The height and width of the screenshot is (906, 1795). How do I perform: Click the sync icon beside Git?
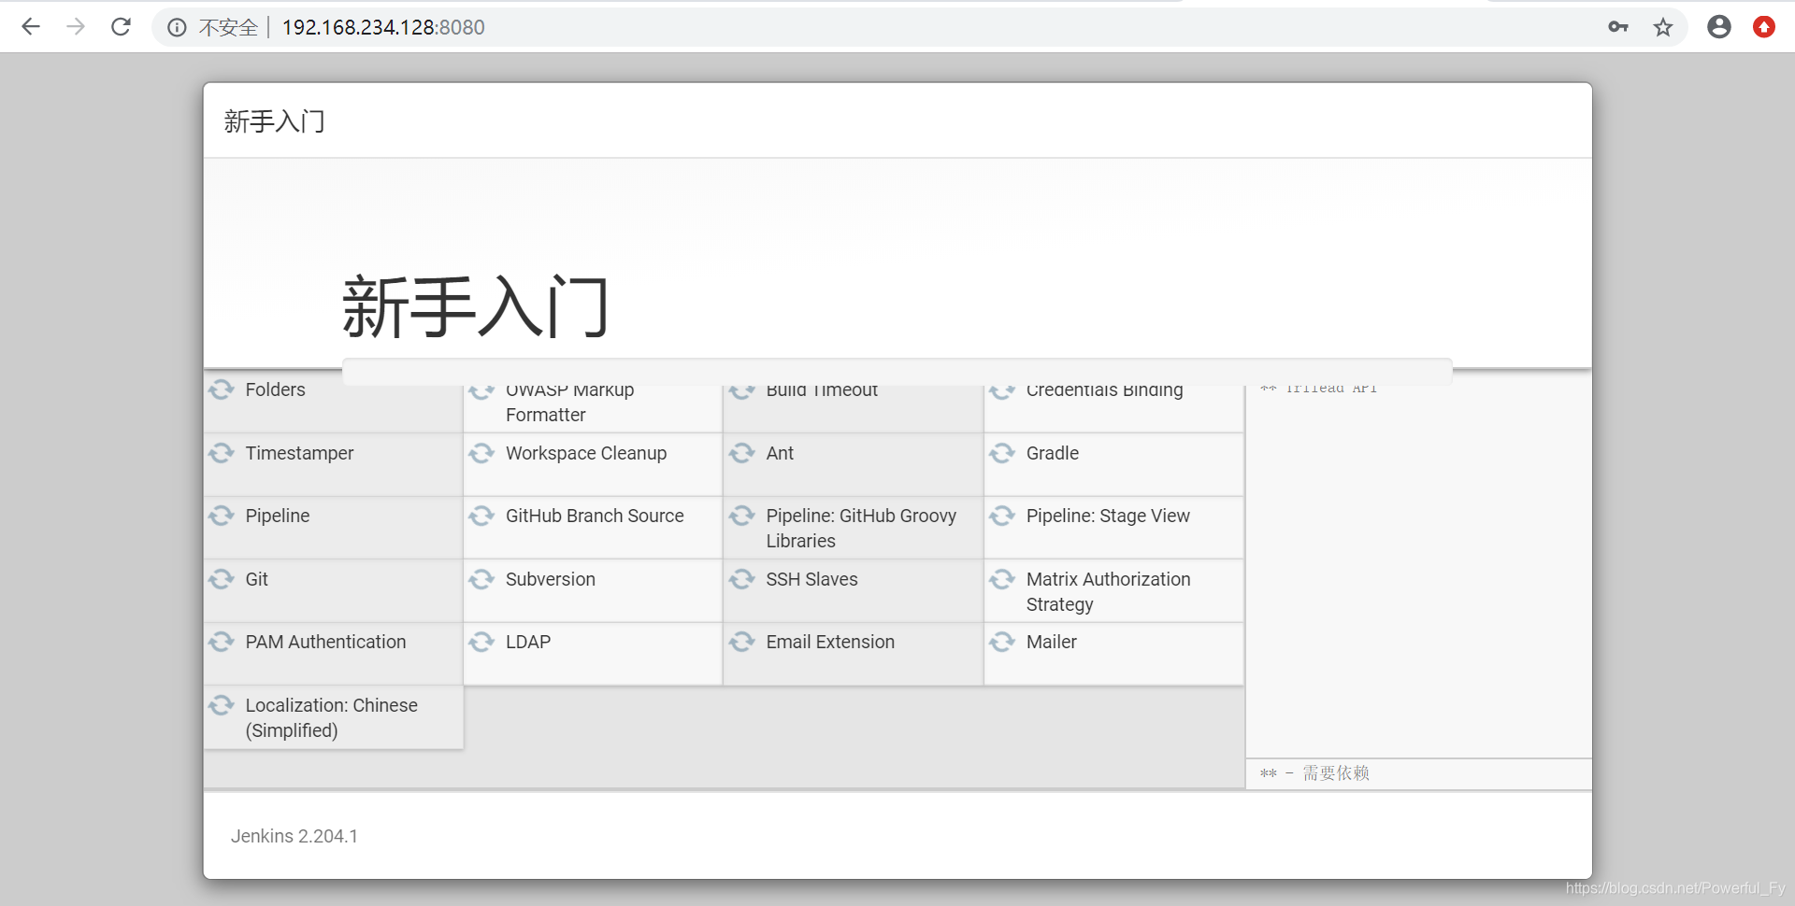222,579
